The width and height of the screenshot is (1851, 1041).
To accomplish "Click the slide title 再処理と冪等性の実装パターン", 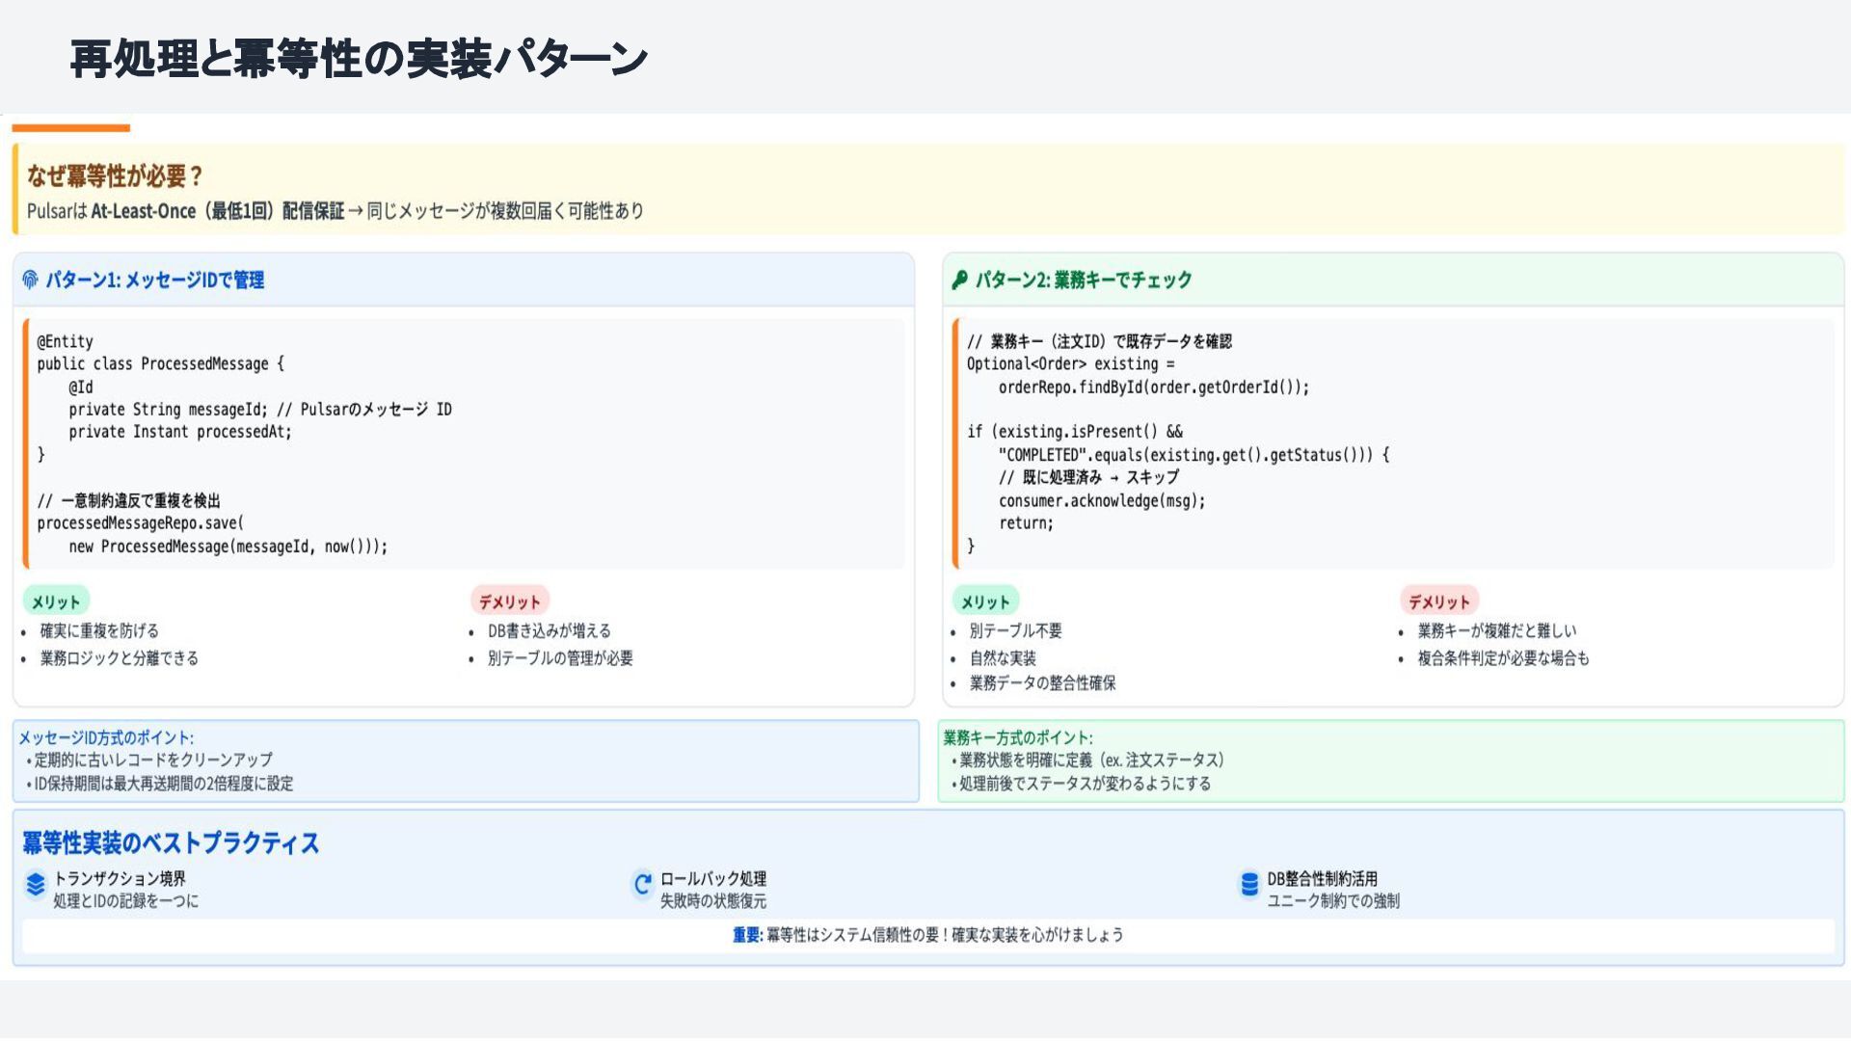I will click(x=359, y=59).
